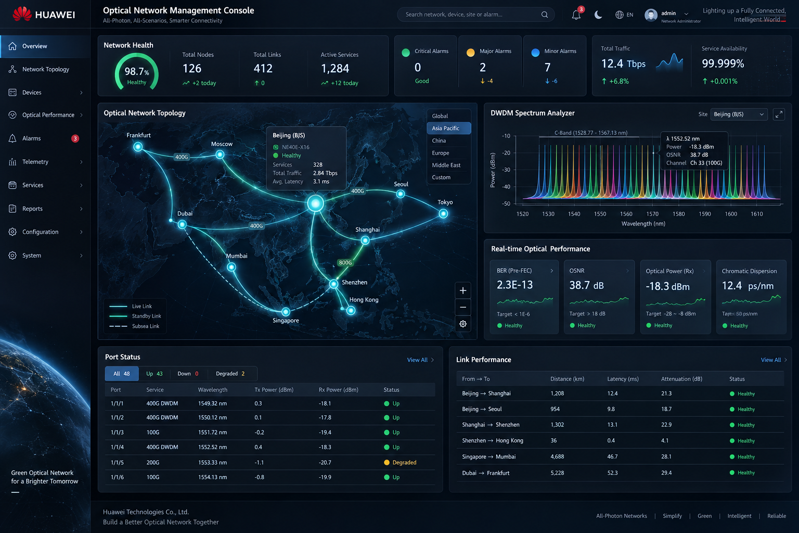Click View All in Port Status
Screen dimensions: 799x533
point(420,360)
